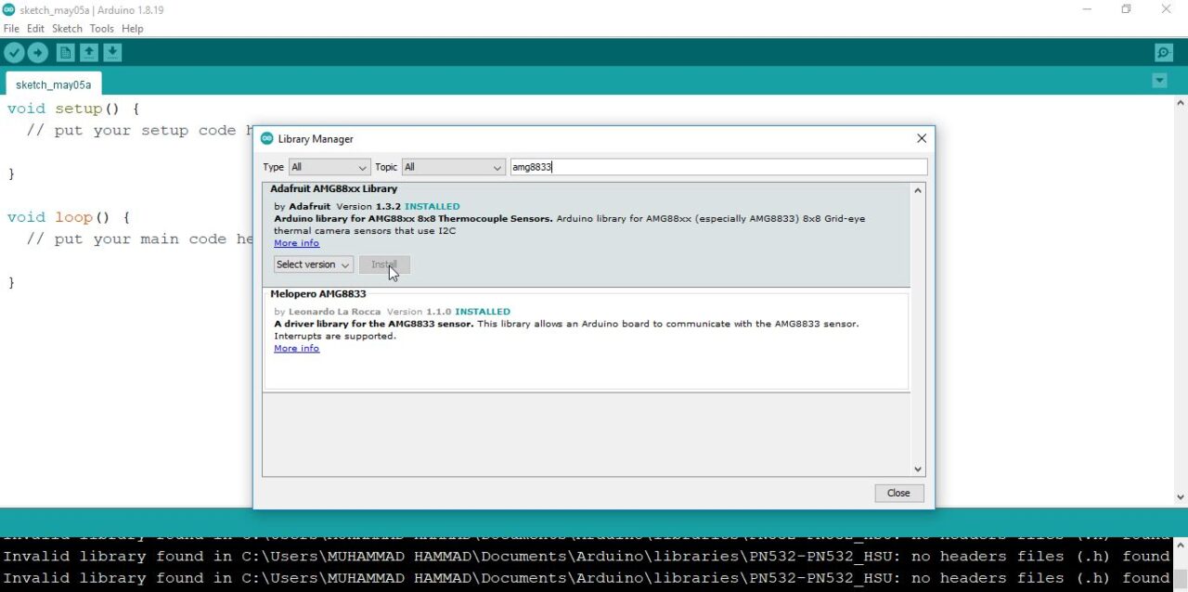Open the File menu
This screenshot has width=1188, height=592.
click(x=11, y=29)
